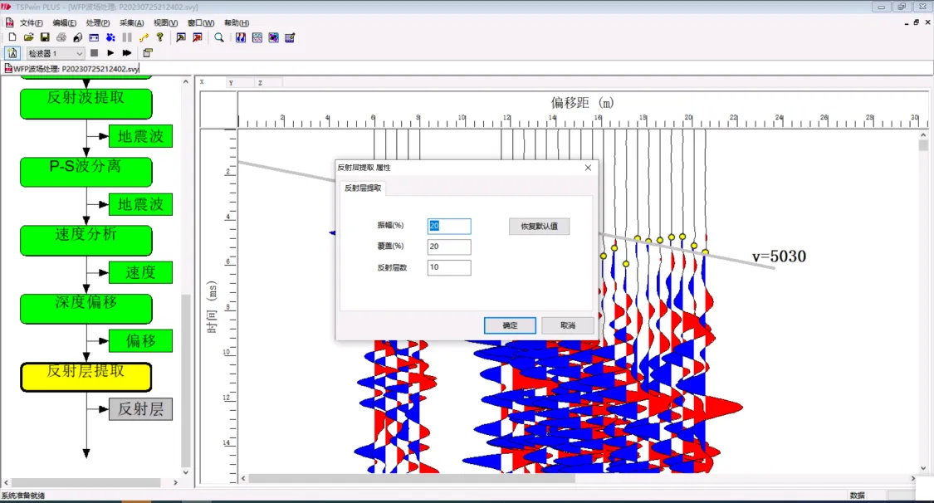
Task: Click the tunnel-shaped toolbar icon
Action: click(77, 37)
